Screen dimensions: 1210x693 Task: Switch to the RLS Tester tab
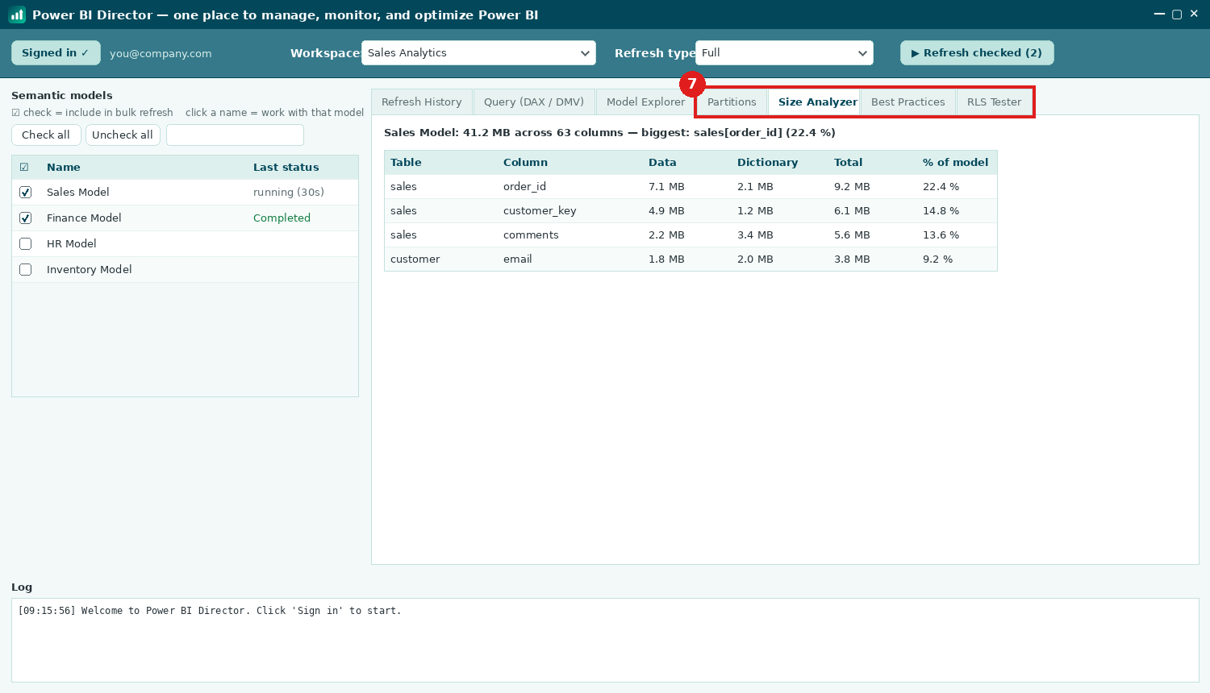[x=994, y=102]
